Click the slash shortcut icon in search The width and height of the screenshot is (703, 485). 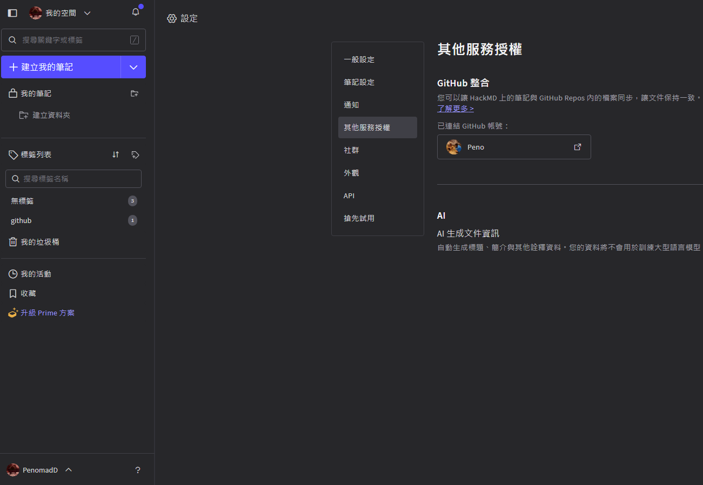[135, 40]
